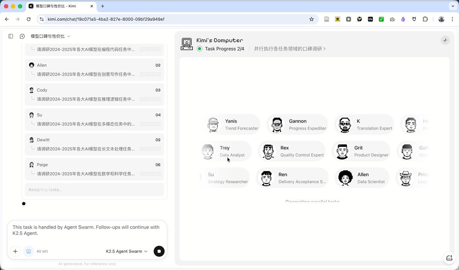This screenshot has height=270, width=459.
Task: Open the feedback face icon at bottom right
Action: click(x=449, y=258)
